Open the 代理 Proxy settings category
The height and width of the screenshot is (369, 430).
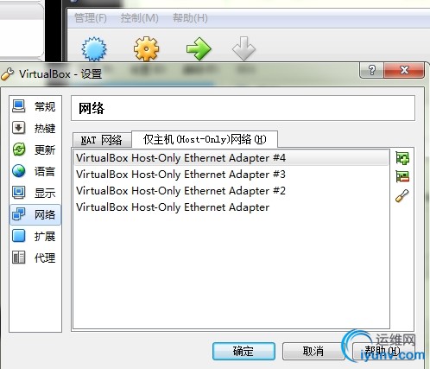tap(35, 258)
